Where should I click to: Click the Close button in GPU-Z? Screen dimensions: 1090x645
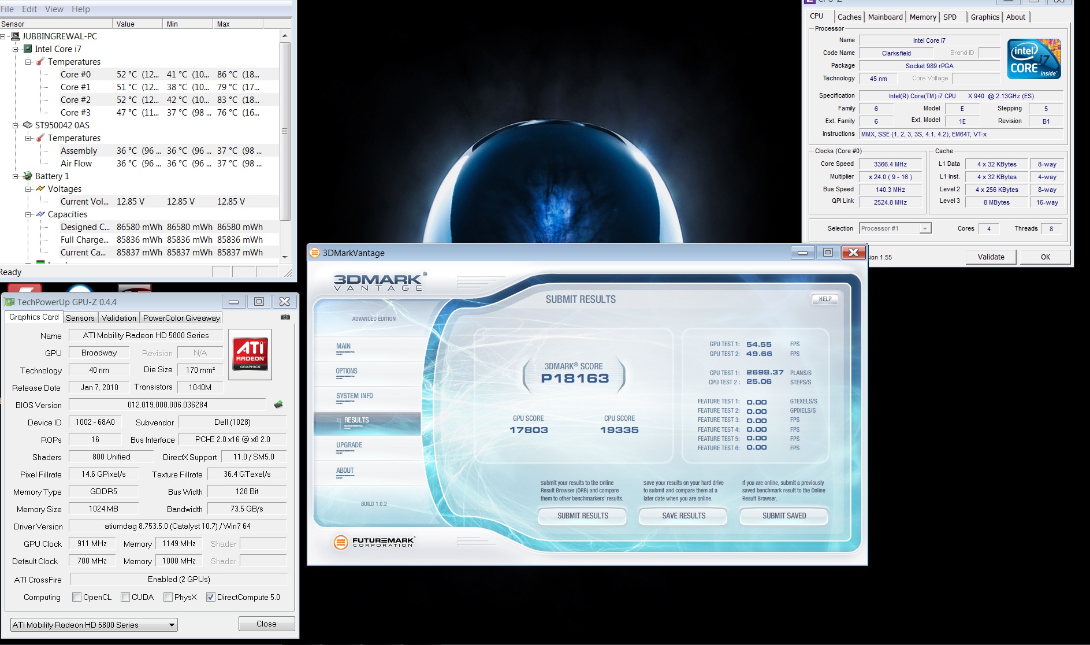tap(266, 624)
